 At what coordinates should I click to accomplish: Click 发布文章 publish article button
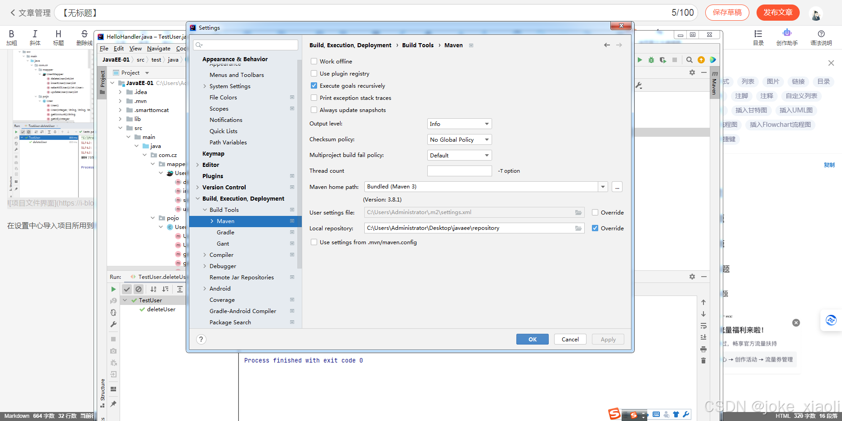click(778, 13)
